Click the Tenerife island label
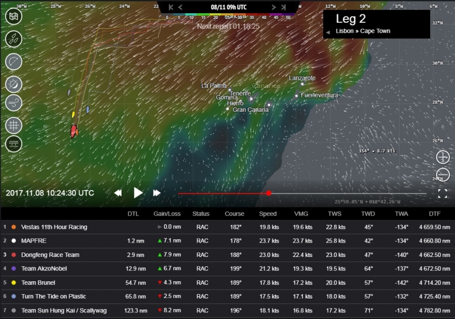This screenshot has width=455, height=319. [240, 93]
